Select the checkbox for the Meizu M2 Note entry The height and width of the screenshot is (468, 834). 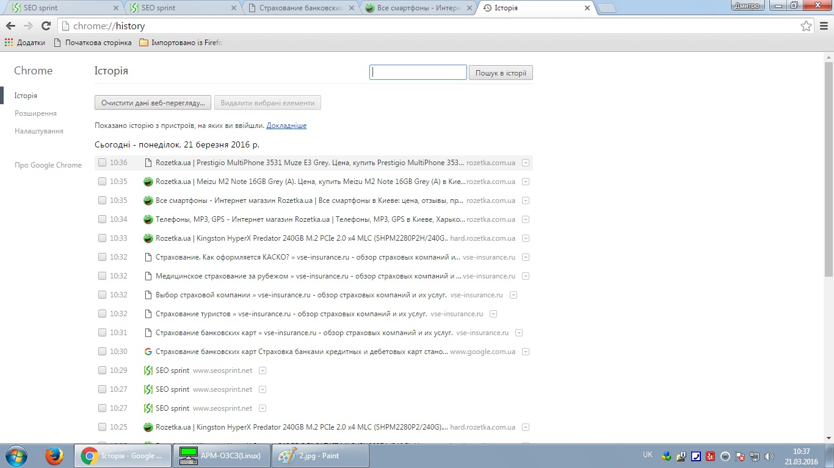(102, 182)
